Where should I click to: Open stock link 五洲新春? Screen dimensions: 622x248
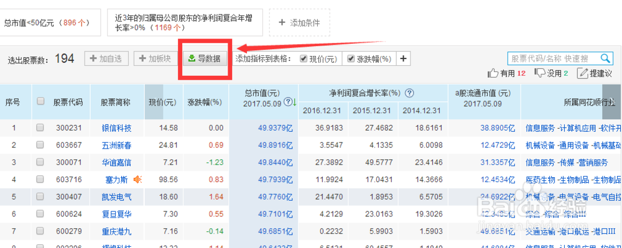coord(117,145)
